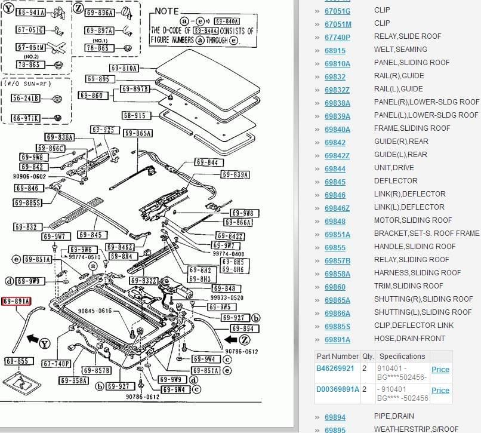
Task: Open part link 69865A
Action: pos(337,300)
